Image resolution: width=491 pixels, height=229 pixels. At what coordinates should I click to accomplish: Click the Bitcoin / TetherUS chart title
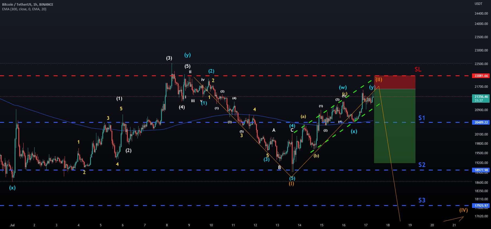click(x=28, y=5)
